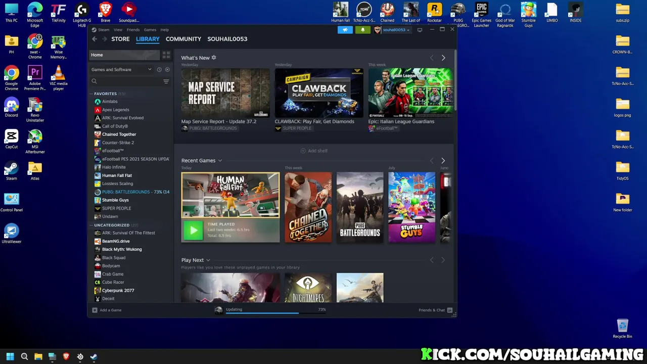Click the Brave browser taskbar icon
Screen dimensions: 647x364
pyautogui.click(x=66, y=357)
